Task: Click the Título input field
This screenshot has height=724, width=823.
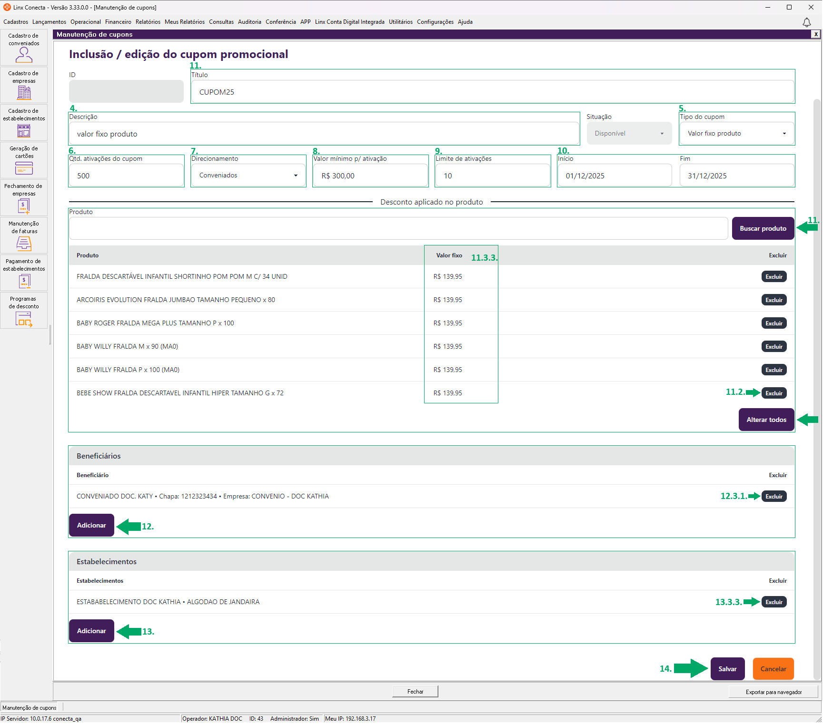Action: pos(492,92)
